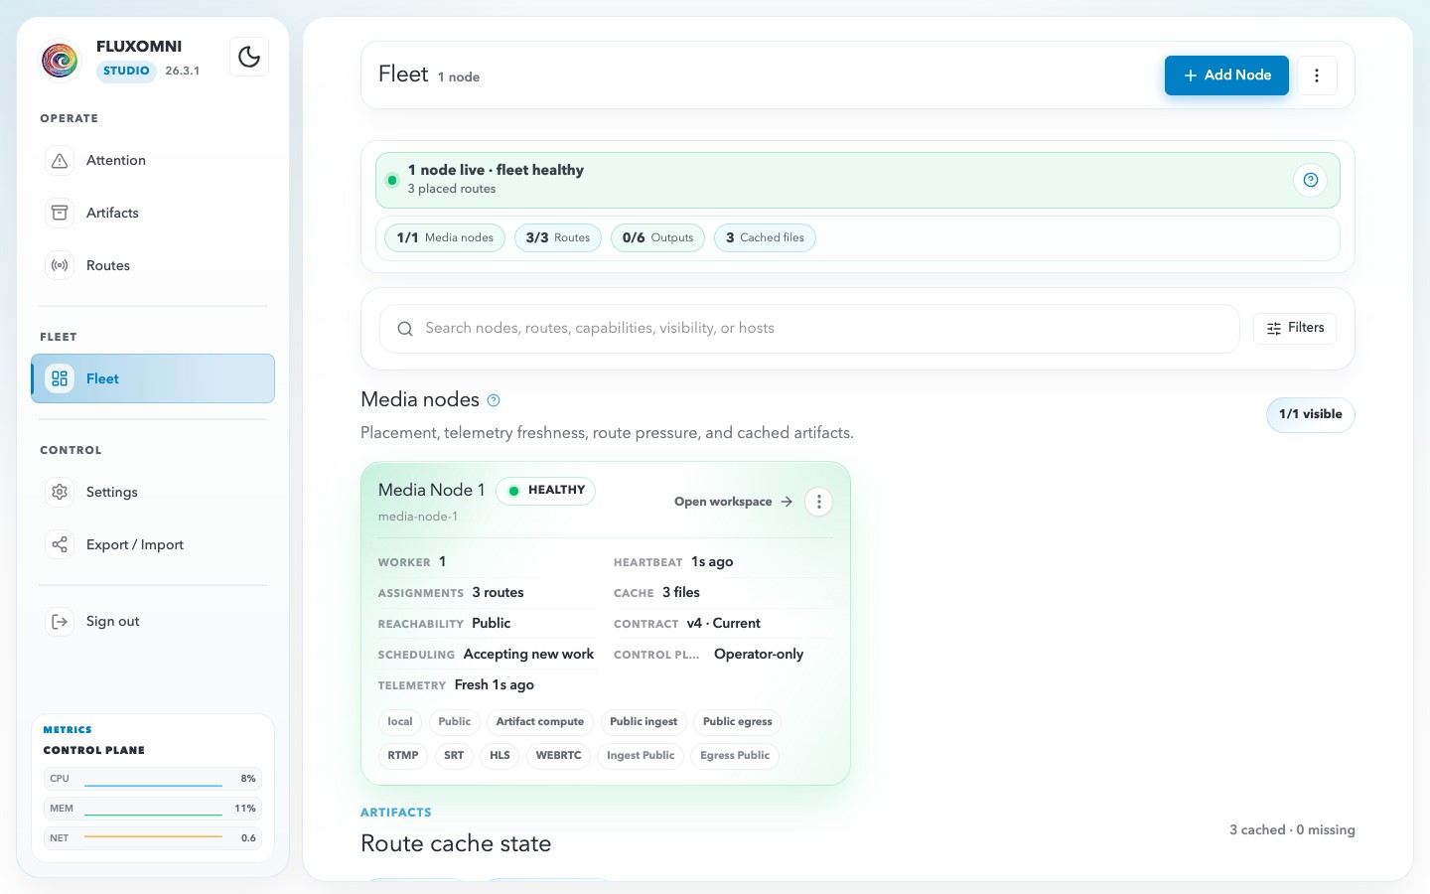Click the Routes broadcast icon
The image size is (1430, 894).
(x=60, y=265)
